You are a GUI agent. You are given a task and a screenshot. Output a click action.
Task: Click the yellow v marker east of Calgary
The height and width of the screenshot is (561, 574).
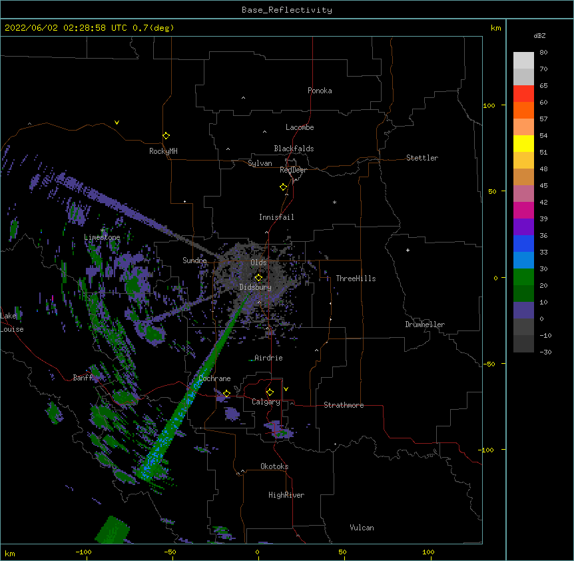[286, 389]
